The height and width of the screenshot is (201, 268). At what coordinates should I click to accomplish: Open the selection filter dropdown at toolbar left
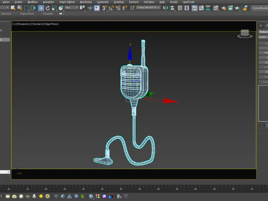pos(4,8)
